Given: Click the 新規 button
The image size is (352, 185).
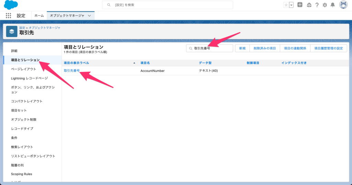Looking at the screenshot, I should 242,48.
